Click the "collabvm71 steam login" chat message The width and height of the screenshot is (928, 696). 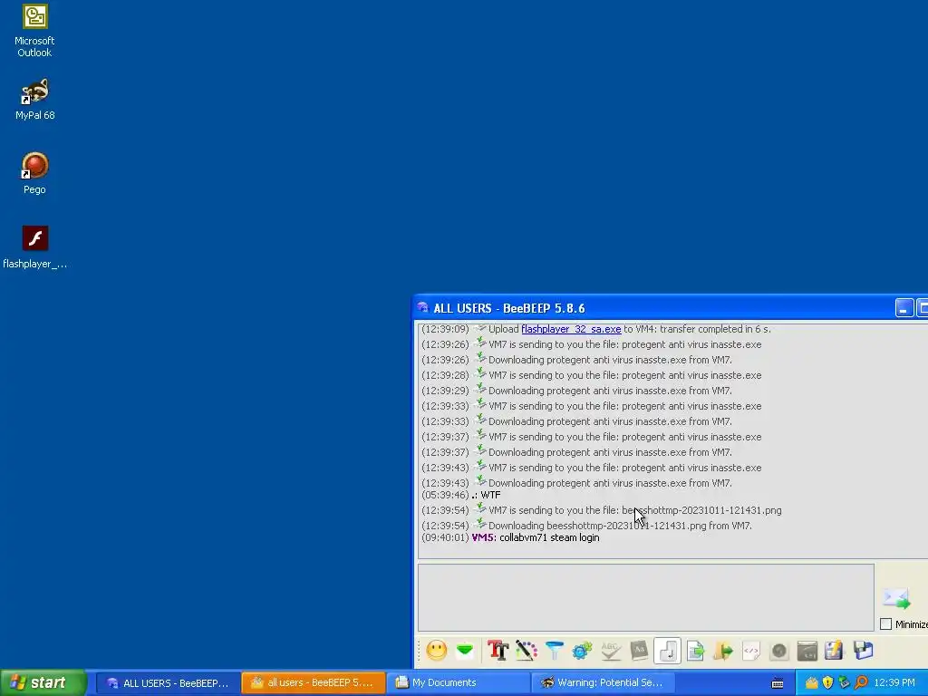549,537
